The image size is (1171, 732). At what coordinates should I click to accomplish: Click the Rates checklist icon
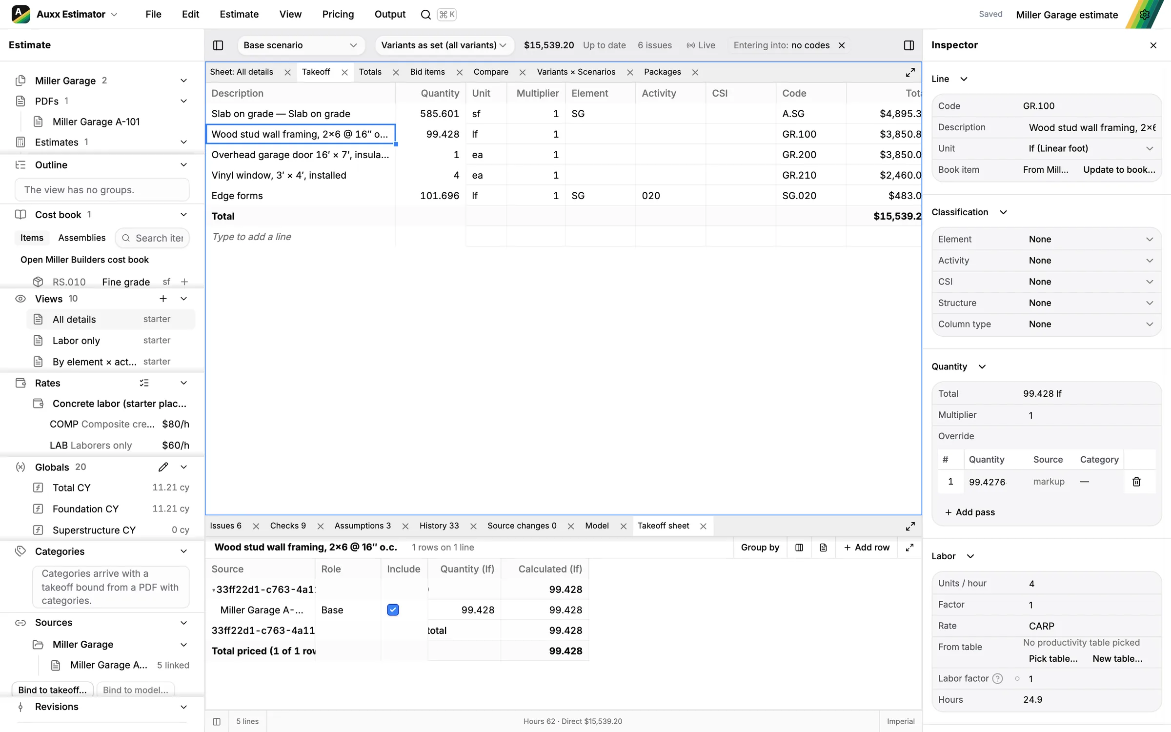point(144,383)
